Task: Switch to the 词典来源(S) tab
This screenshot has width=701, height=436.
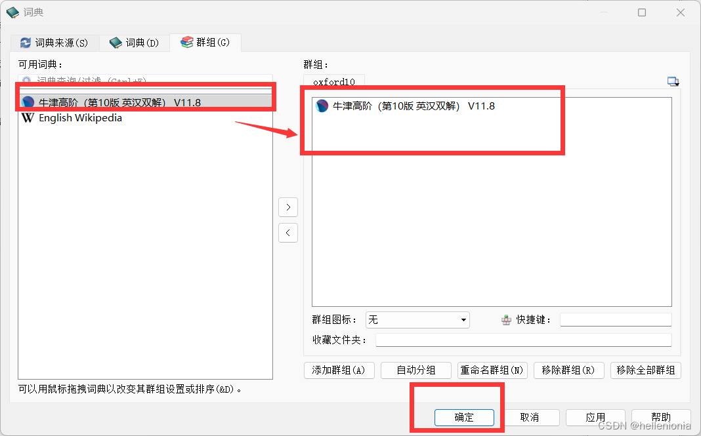Action: point(54,43)
